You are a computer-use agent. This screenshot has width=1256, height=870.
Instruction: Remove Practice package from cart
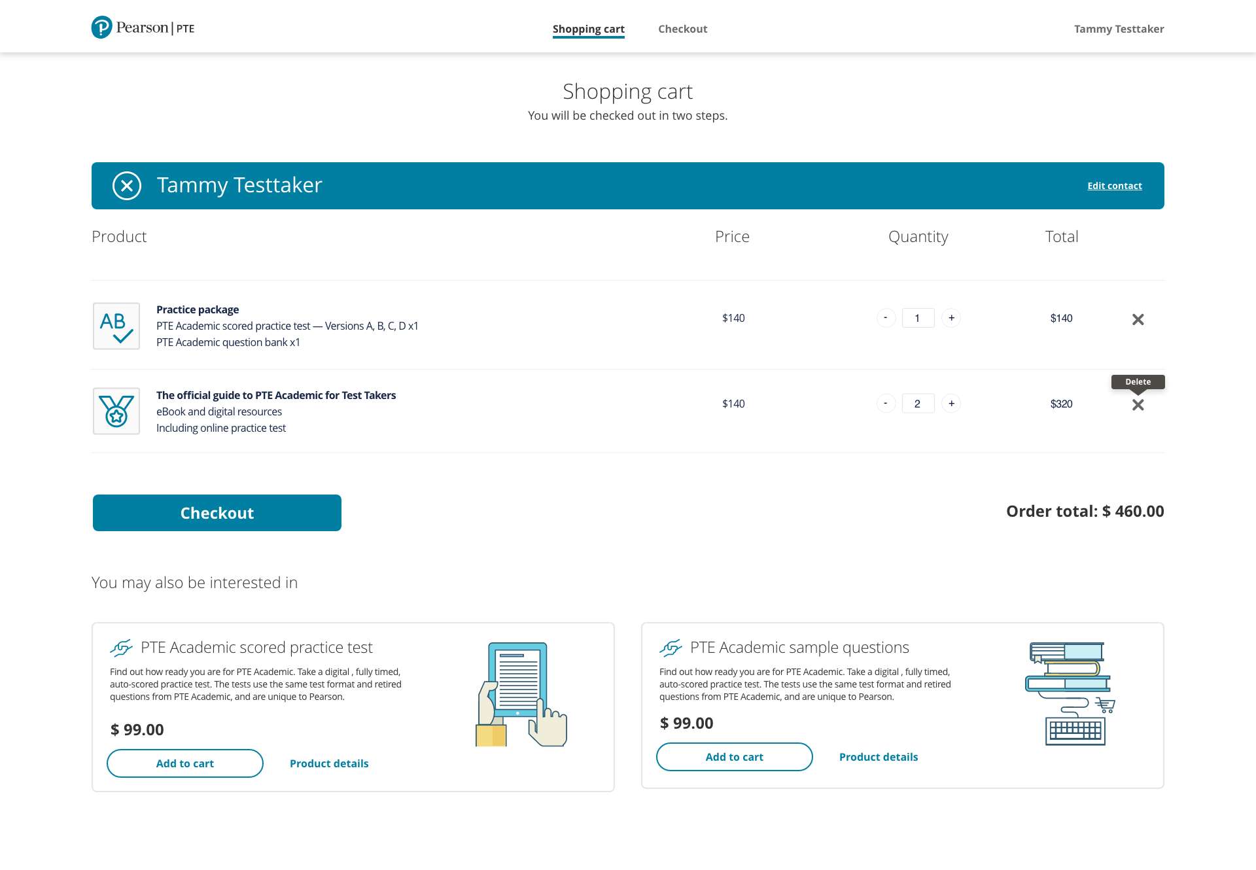(x=1138, y=319)
